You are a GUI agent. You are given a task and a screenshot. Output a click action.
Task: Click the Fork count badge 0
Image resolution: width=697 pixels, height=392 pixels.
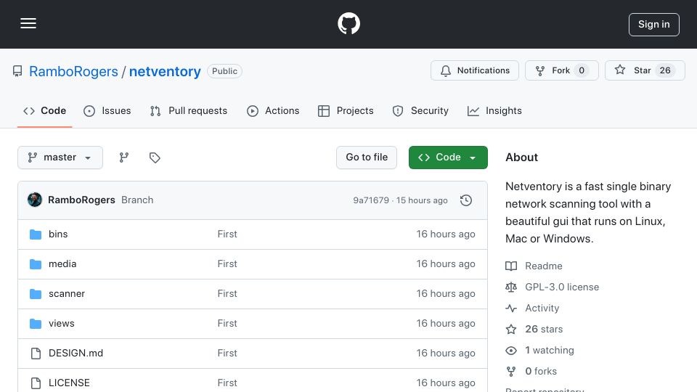click(582, 70)
